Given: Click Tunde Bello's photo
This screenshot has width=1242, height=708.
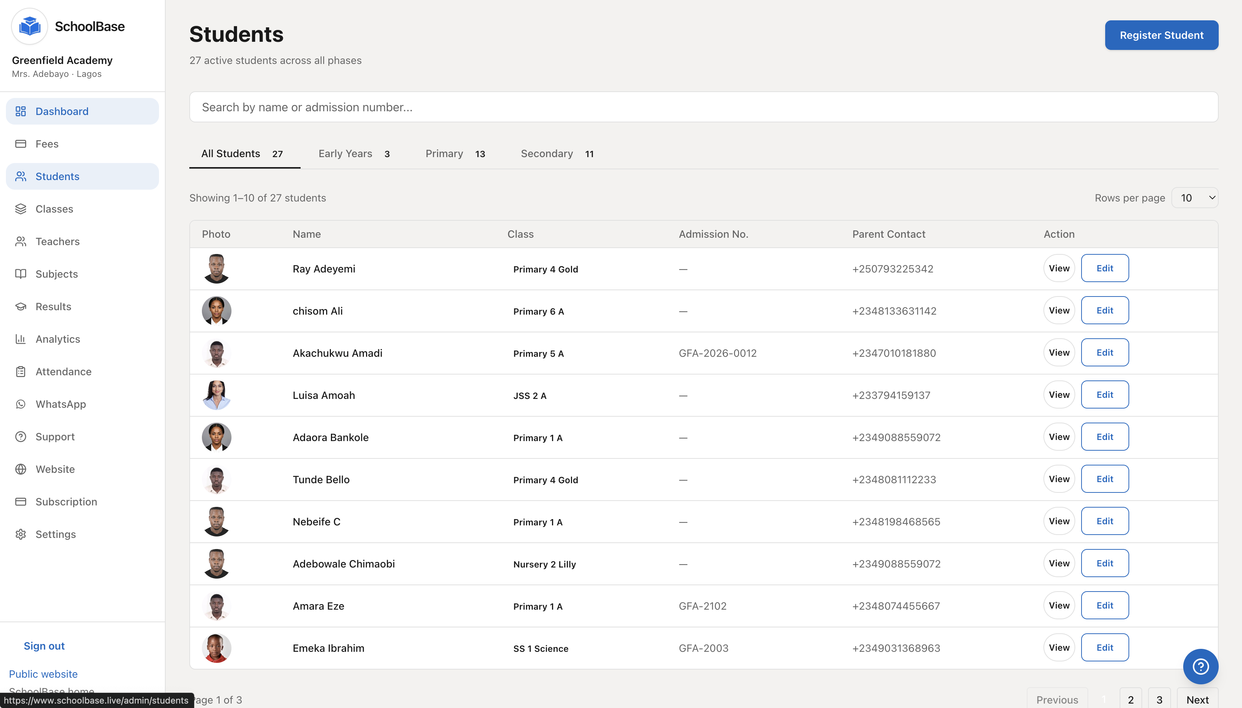Looking at the screenshot, I should 216,480.
